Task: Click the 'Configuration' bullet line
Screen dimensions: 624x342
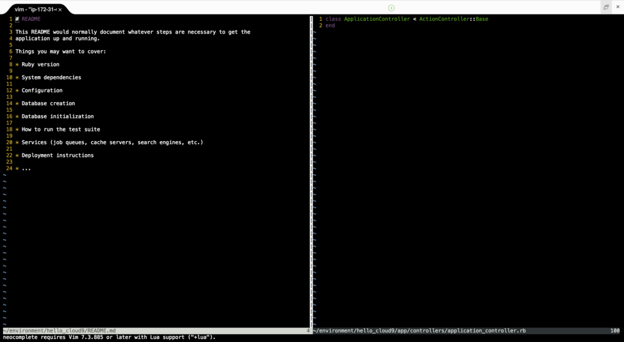Action: tap(39, 91)
